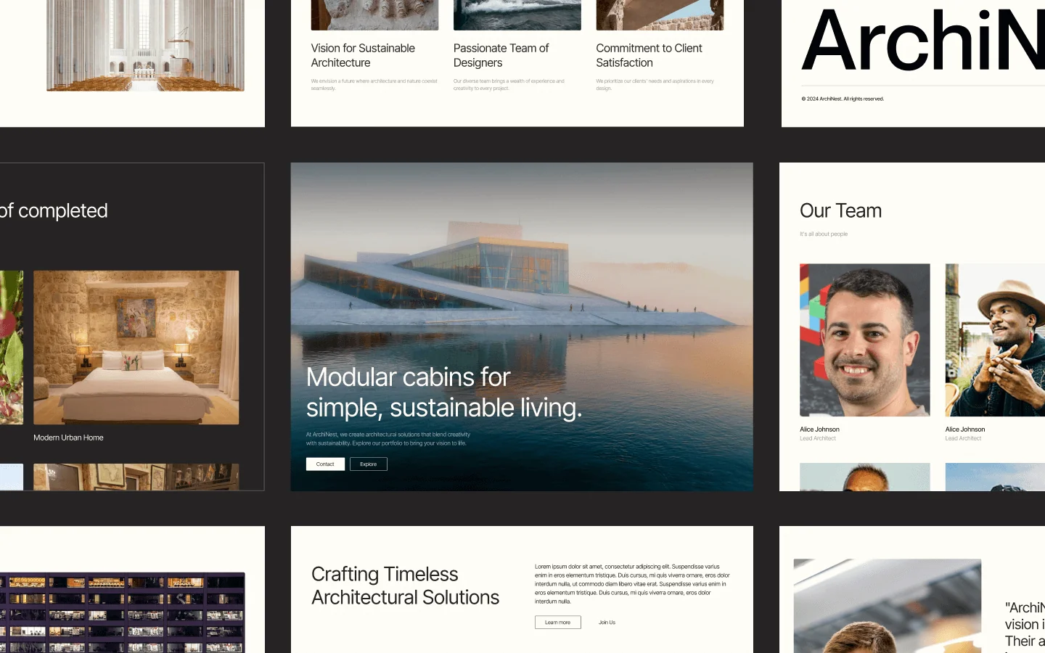Click Vision for Sustainable Architecture heading

click(x=363, y=55)
